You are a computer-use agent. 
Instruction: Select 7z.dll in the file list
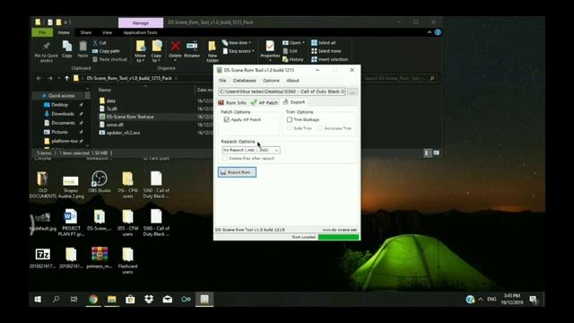(x=111, y=109)
